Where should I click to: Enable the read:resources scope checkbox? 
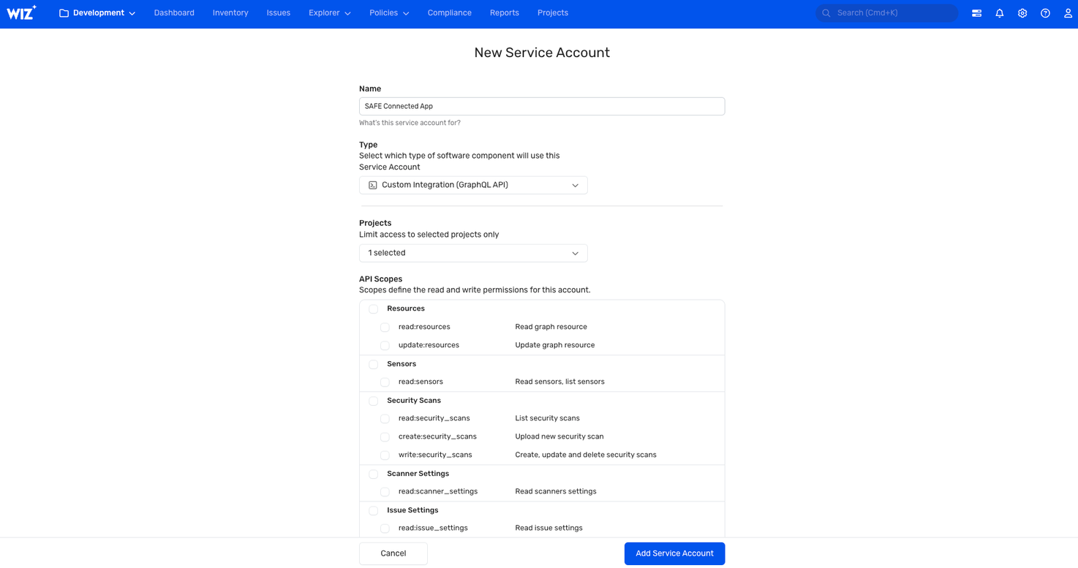coord(385,327)
